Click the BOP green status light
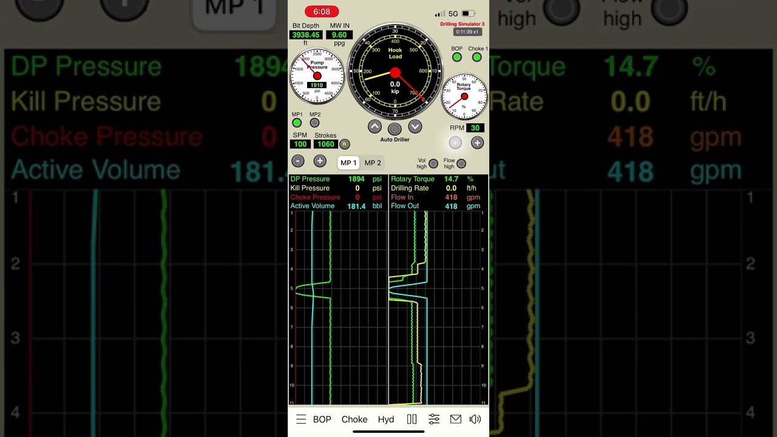777x437 pixels. click(x=457, y=57)
